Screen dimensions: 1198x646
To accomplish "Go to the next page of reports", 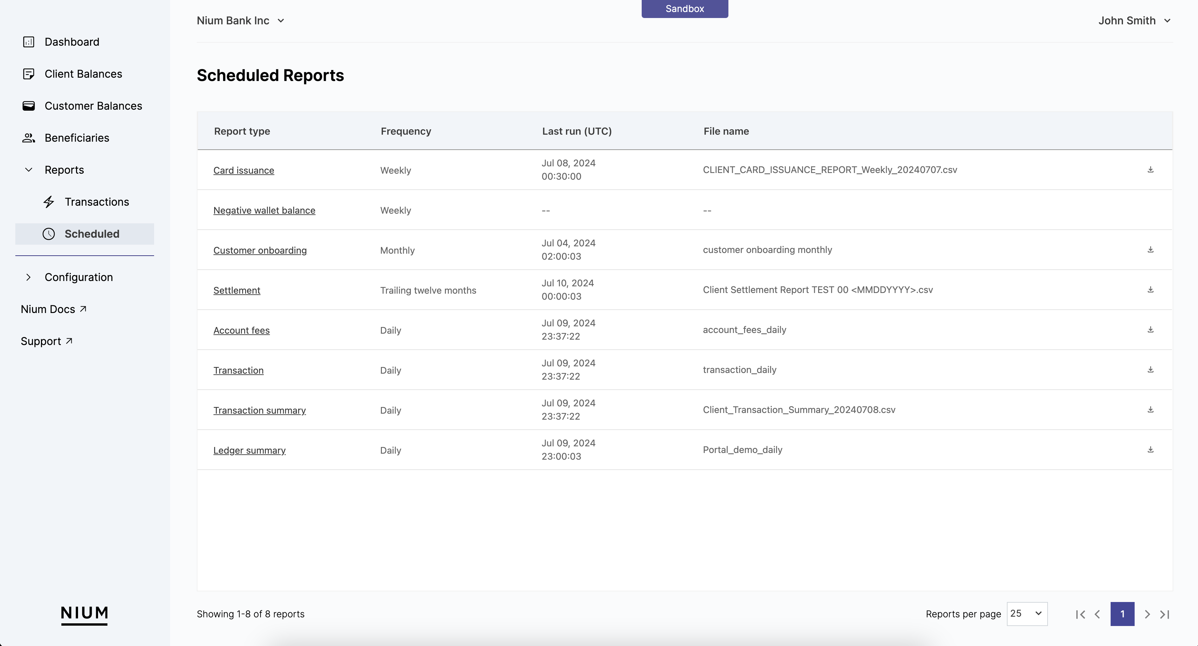I will (1147, 614).
